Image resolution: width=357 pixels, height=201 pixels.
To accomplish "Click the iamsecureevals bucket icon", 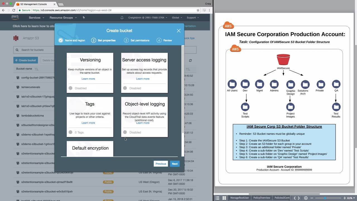I will click(18, 87).
